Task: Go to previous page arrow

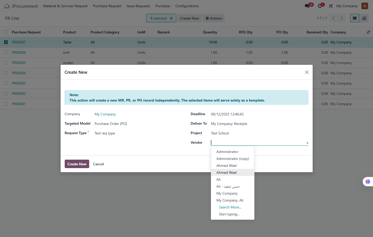Action: click(333, 18)
